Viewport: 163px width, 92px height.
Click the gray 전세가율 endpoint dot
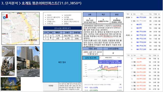point(118,77)
